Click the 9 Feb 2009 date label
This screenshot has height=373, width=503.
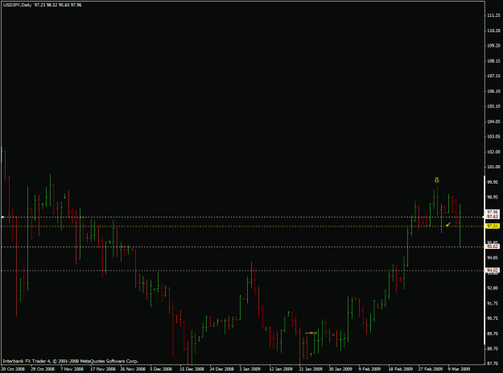[x=369, y=369]
